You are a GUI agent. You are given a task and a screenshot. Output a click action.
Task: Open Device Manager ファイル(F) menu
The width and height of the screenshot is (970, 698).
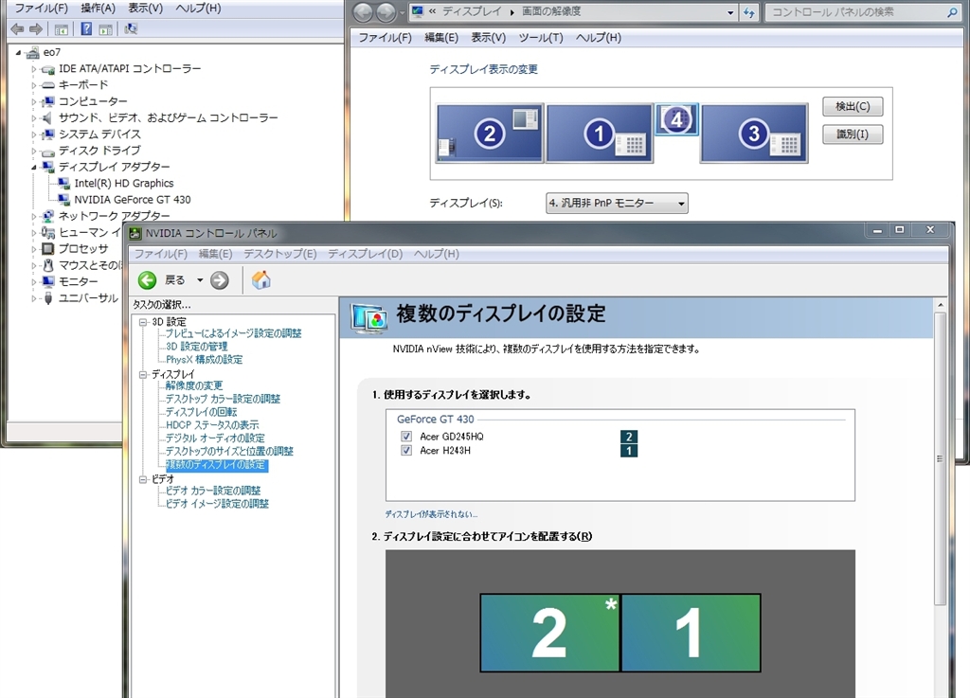tap(41, 8)
